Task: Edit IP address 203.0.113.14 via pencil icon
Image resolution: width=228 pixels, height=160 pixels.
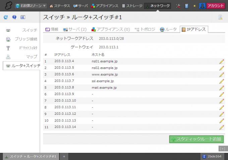Action: 221,127
